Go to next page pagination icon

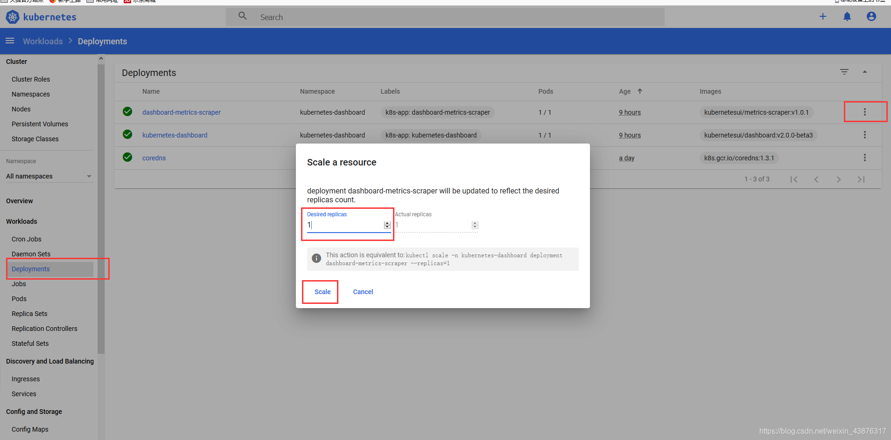(839, 179)
